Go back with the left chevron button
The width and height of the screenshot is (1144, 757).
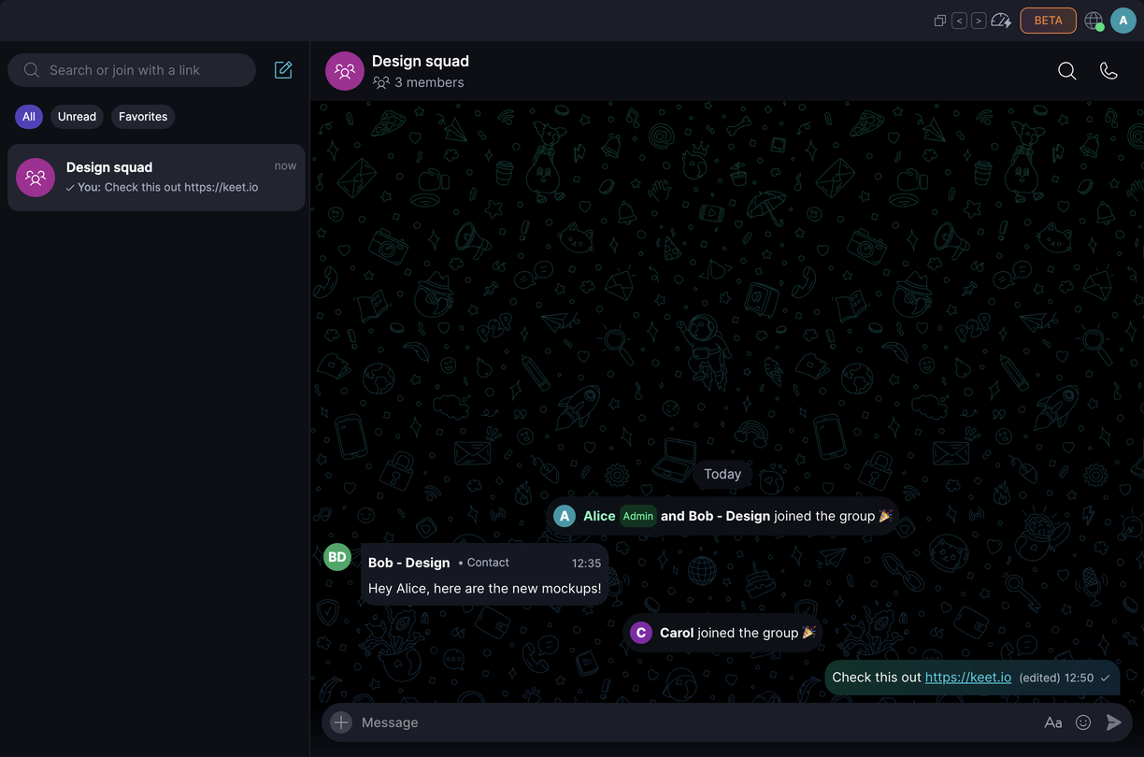coord(959,21)
